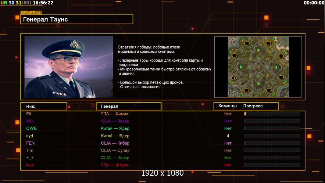Select player nickname Nuk
The width and height of the screenshot is (325, 183).
pos(30,165)
